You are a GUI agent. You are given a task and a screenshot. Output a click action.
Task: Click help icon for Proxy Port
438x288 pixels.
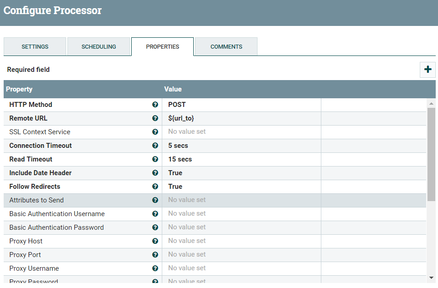[155, 255]
